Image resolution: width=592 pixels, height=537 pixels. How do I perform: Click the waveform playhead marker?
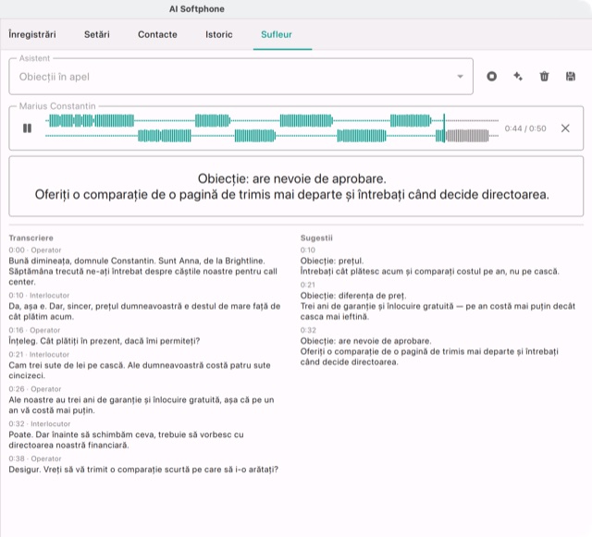click(444, 128)
